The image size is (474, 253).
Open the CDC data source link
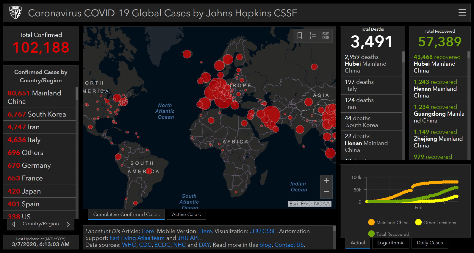pos(145,245)
